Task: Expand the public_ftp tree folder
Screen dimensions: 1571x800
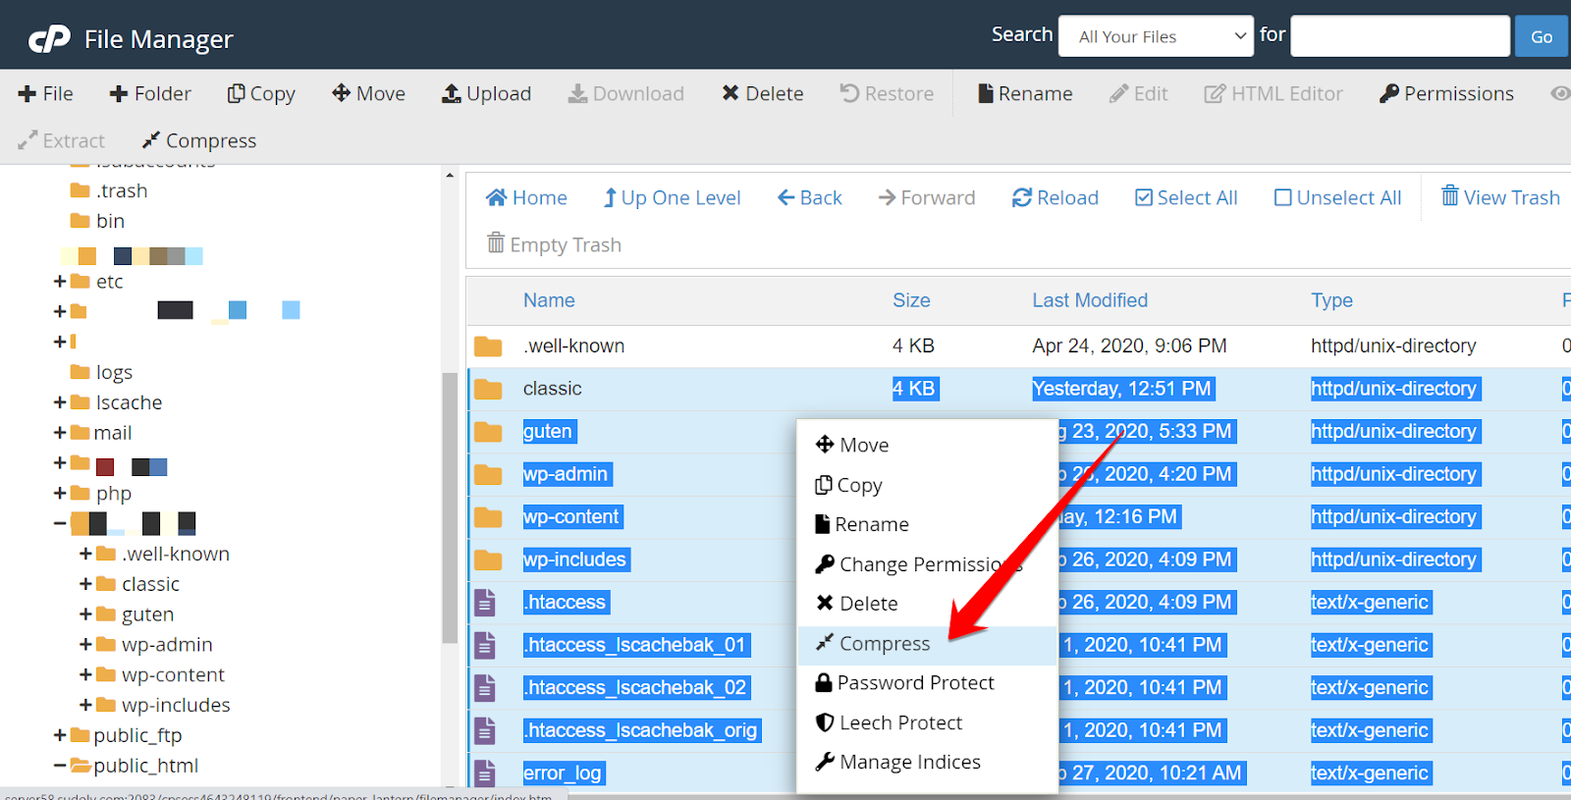Action: click(x=60, y=735)
